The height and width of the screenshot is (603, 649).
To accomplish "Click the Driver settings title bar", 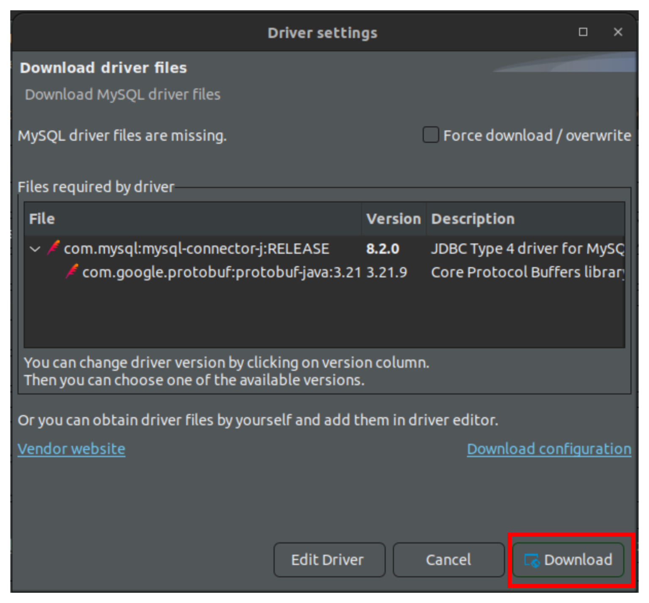I will coord(322,32).
